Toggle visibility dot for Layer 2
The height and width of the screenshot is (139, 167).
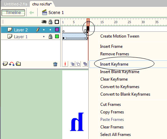(x=44, y=30)
